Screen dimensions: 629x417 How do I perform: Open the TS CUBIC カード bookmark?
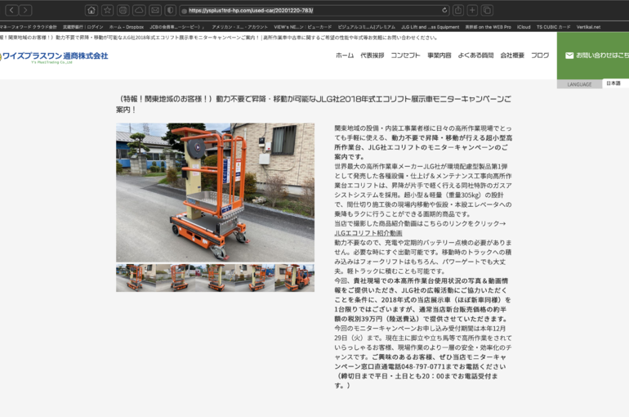[x=553, y=27]
